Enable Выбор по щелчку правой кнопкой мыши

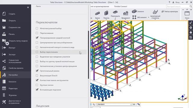37,61
